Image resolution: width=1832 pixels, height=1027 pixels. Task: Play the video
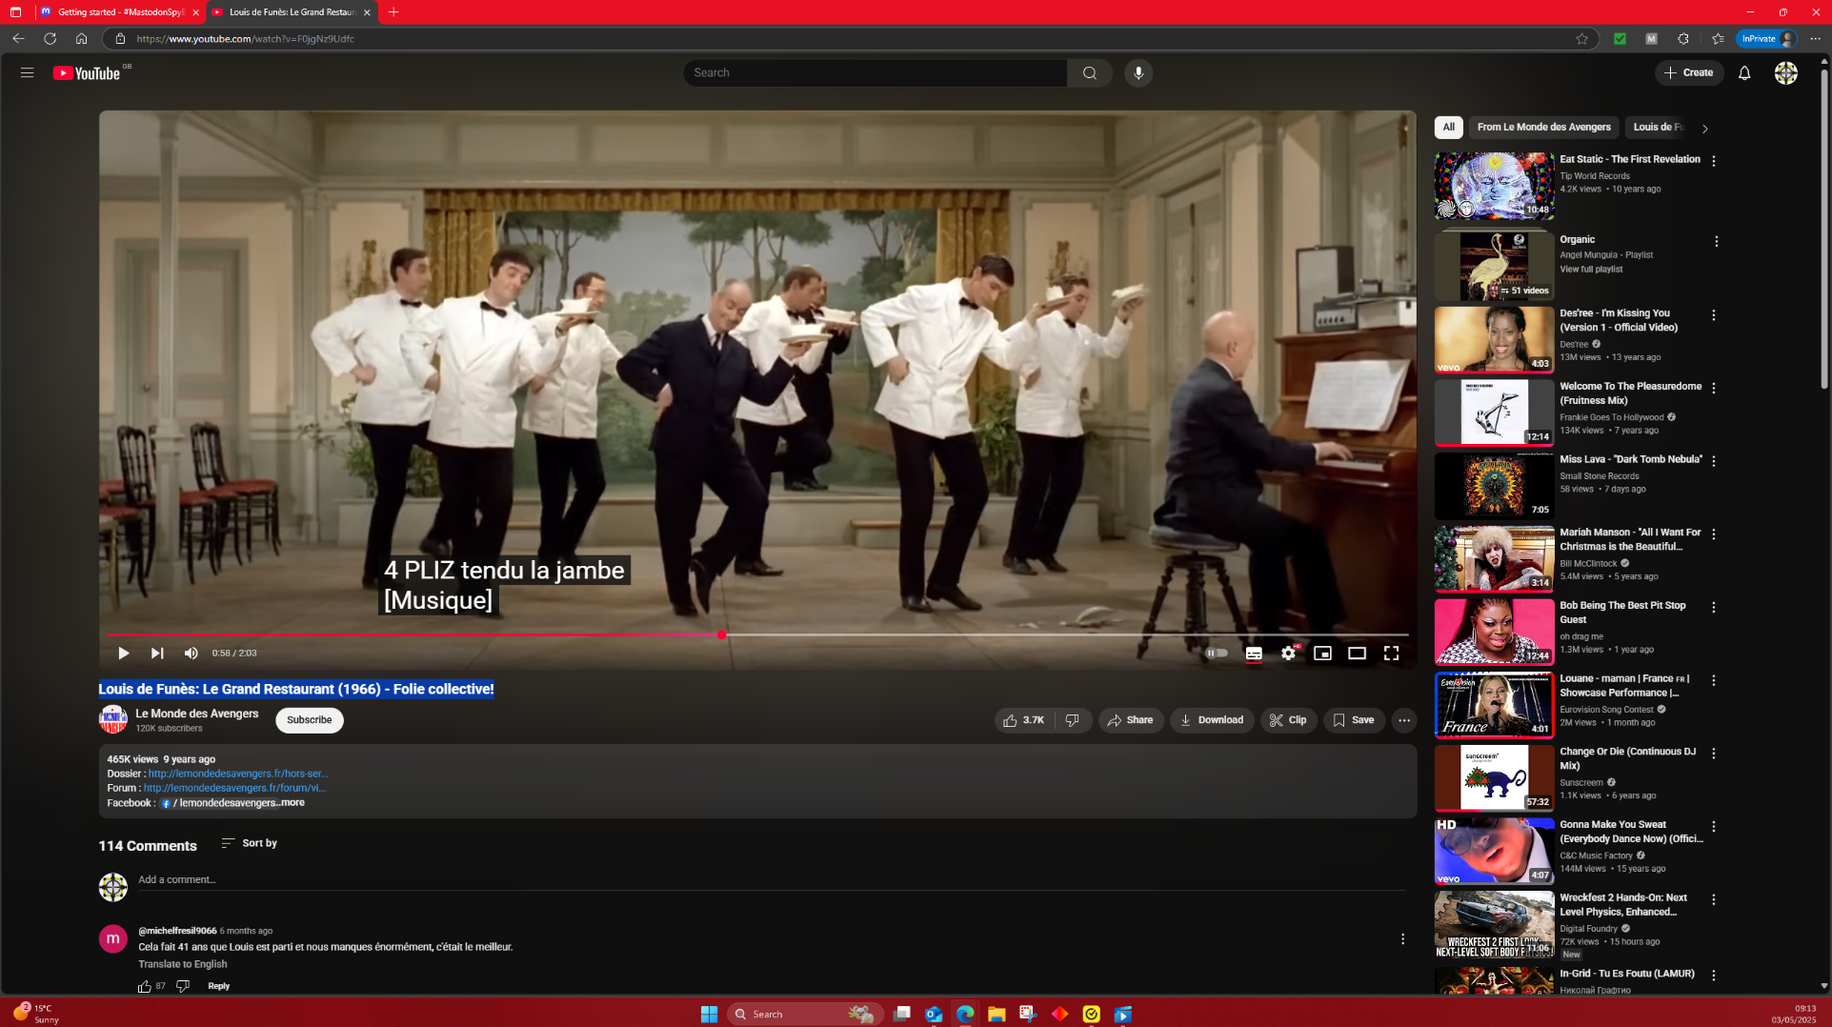[123, 653]
